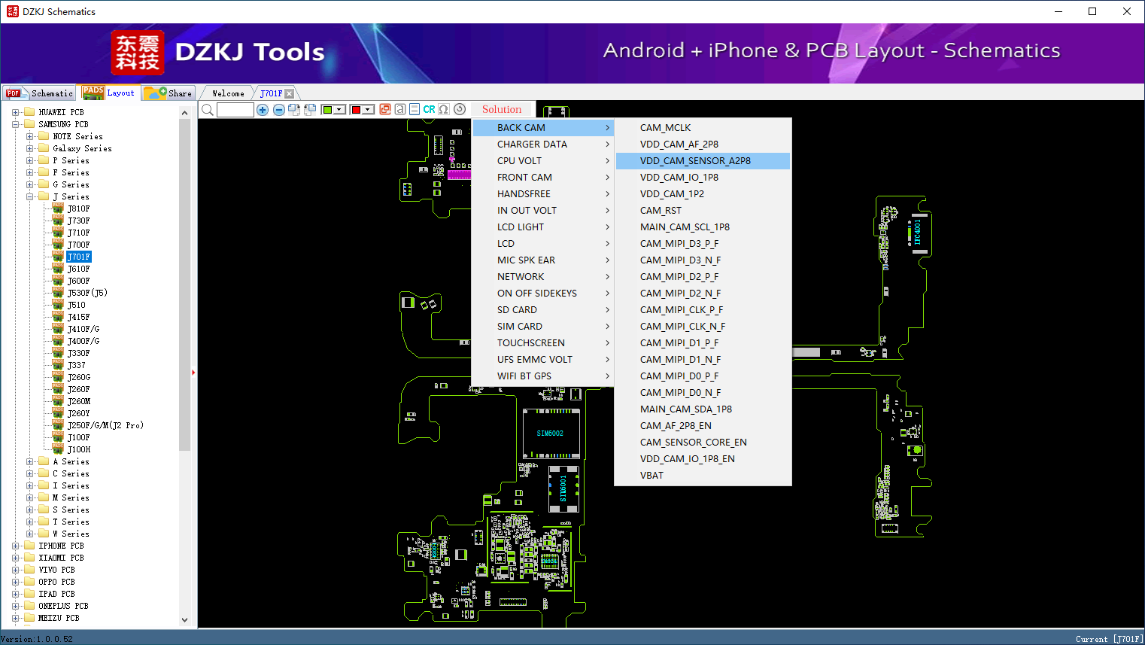Click the J337 PADS file icon
The height and width of the screenshot is (645, 1145).
pos(58,364)
